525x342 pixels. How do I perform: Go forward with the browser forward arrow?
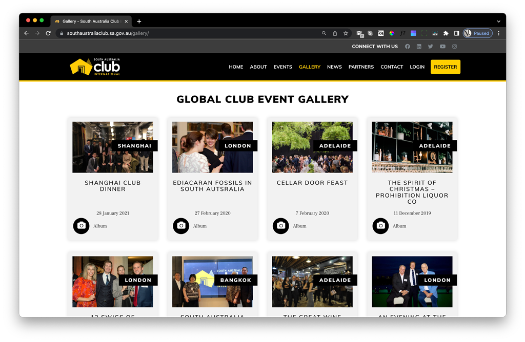tap(37, 33)
